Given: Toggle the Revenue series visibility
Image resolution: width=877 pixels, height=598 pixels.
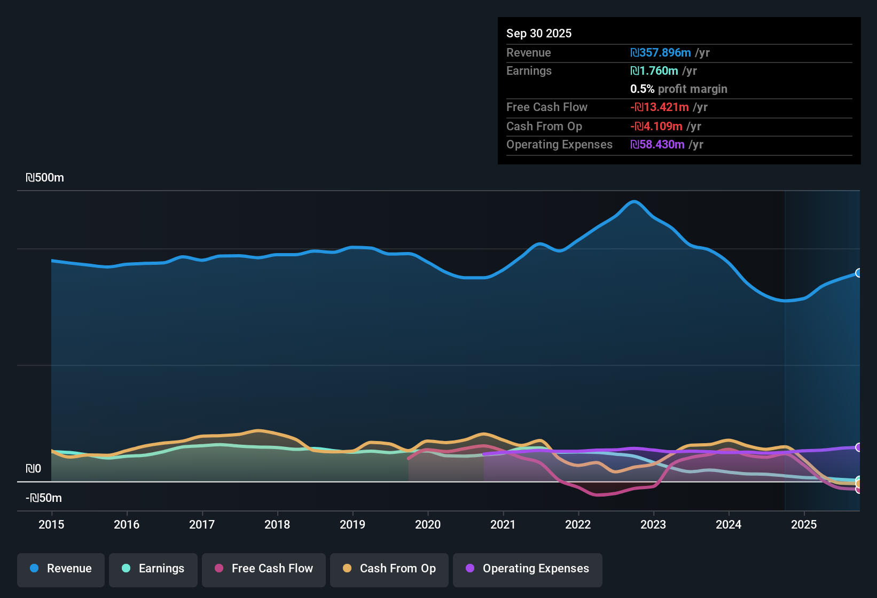Looking at the screenshot, I should [60, 569].
